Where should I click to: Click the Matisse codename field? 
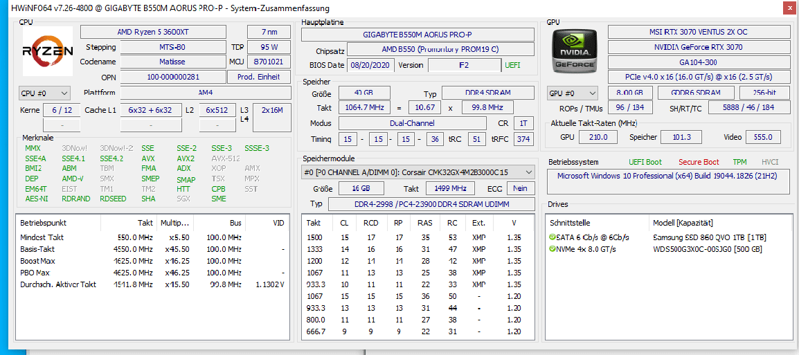172,62
